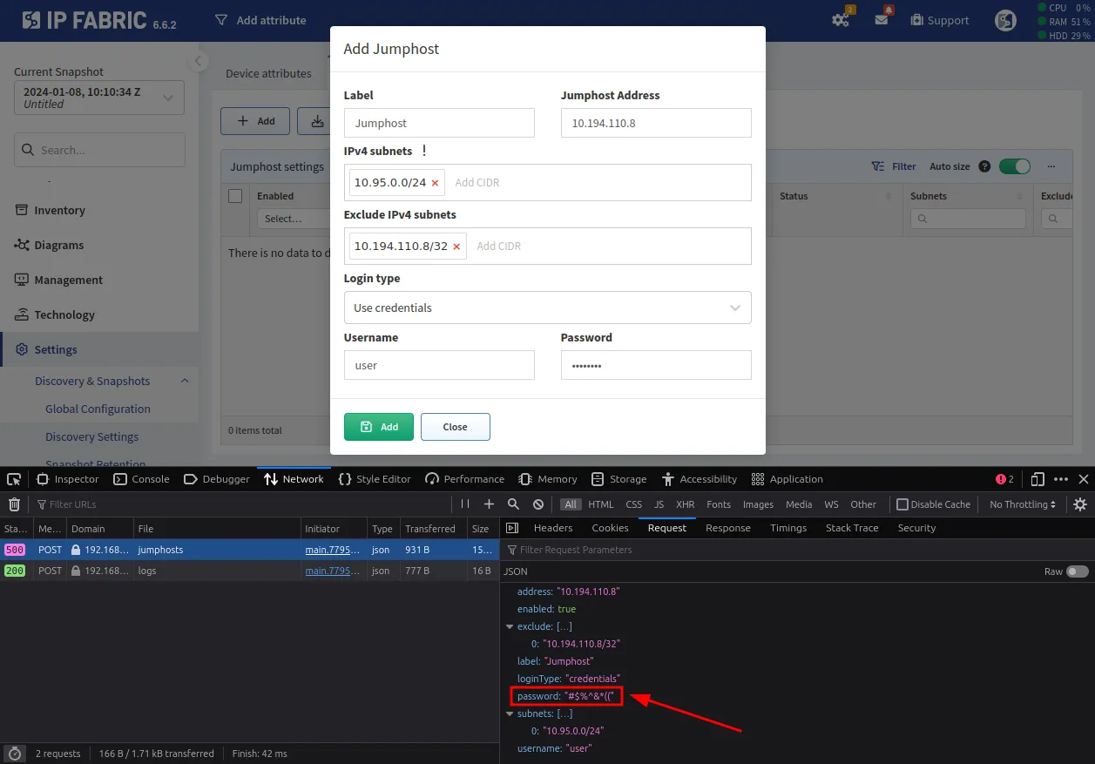Switch to the Response tab
This screenshot has height=764, width=1095.
[x=727, y=528]
